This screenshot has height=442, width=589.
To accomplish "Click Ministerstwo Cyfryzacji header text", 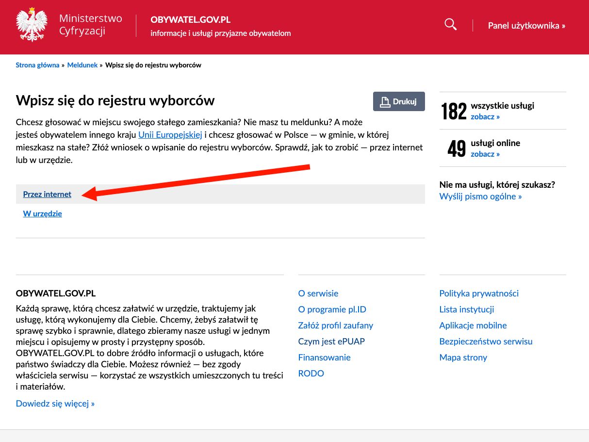I will coord(91,25).
